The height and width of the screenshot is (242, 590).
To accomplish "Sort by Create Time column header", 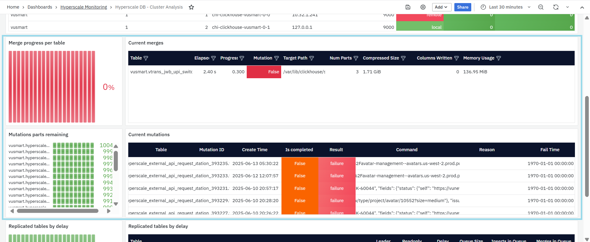I will [254, 150].
